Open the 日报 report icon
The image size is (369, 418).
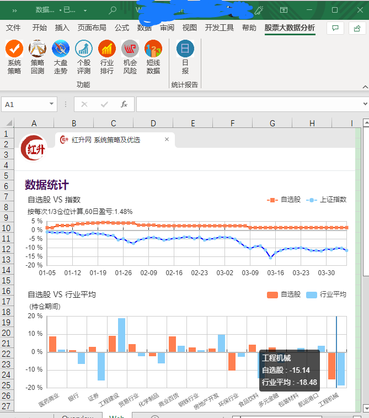tap(185, 57)
